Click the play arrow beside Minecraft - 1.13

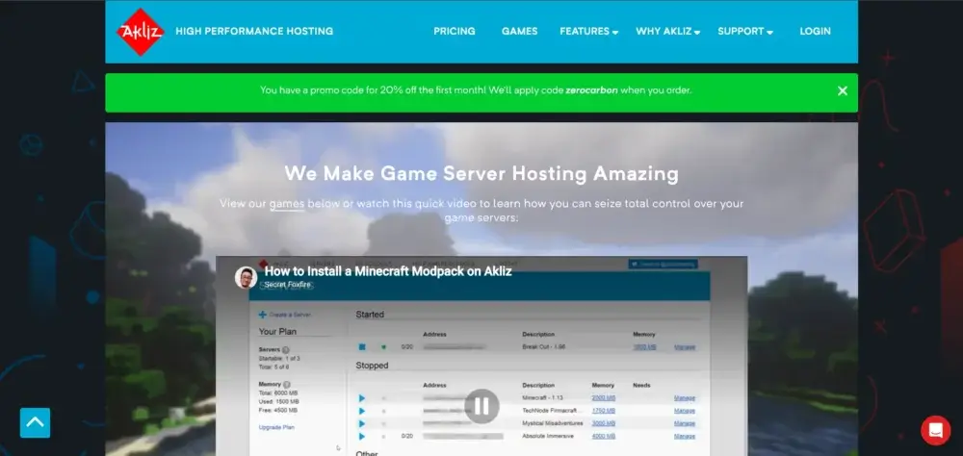pos(362,398)
